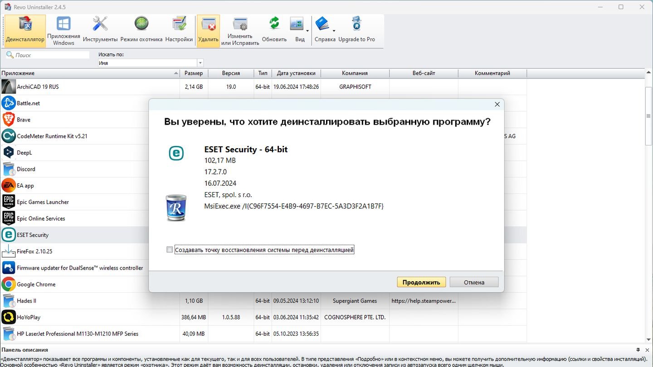Screen dimensions: 653x367
Task: Click the HP LaserJet Professional icon
Action: (9, 333)
